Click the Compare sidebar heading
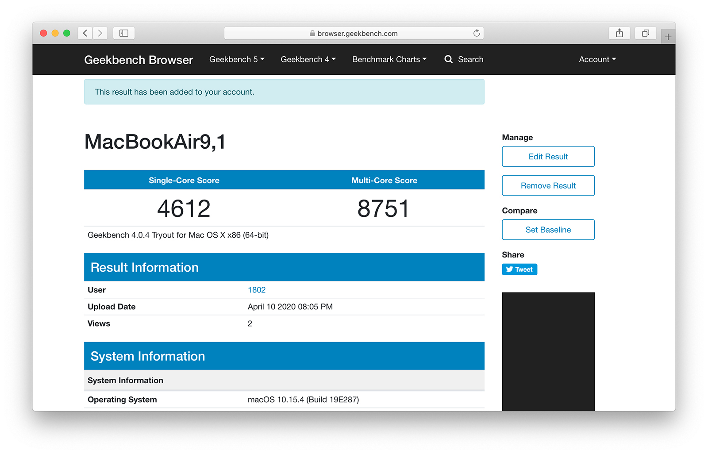This screenshot has height=454, width=708. 519,211
